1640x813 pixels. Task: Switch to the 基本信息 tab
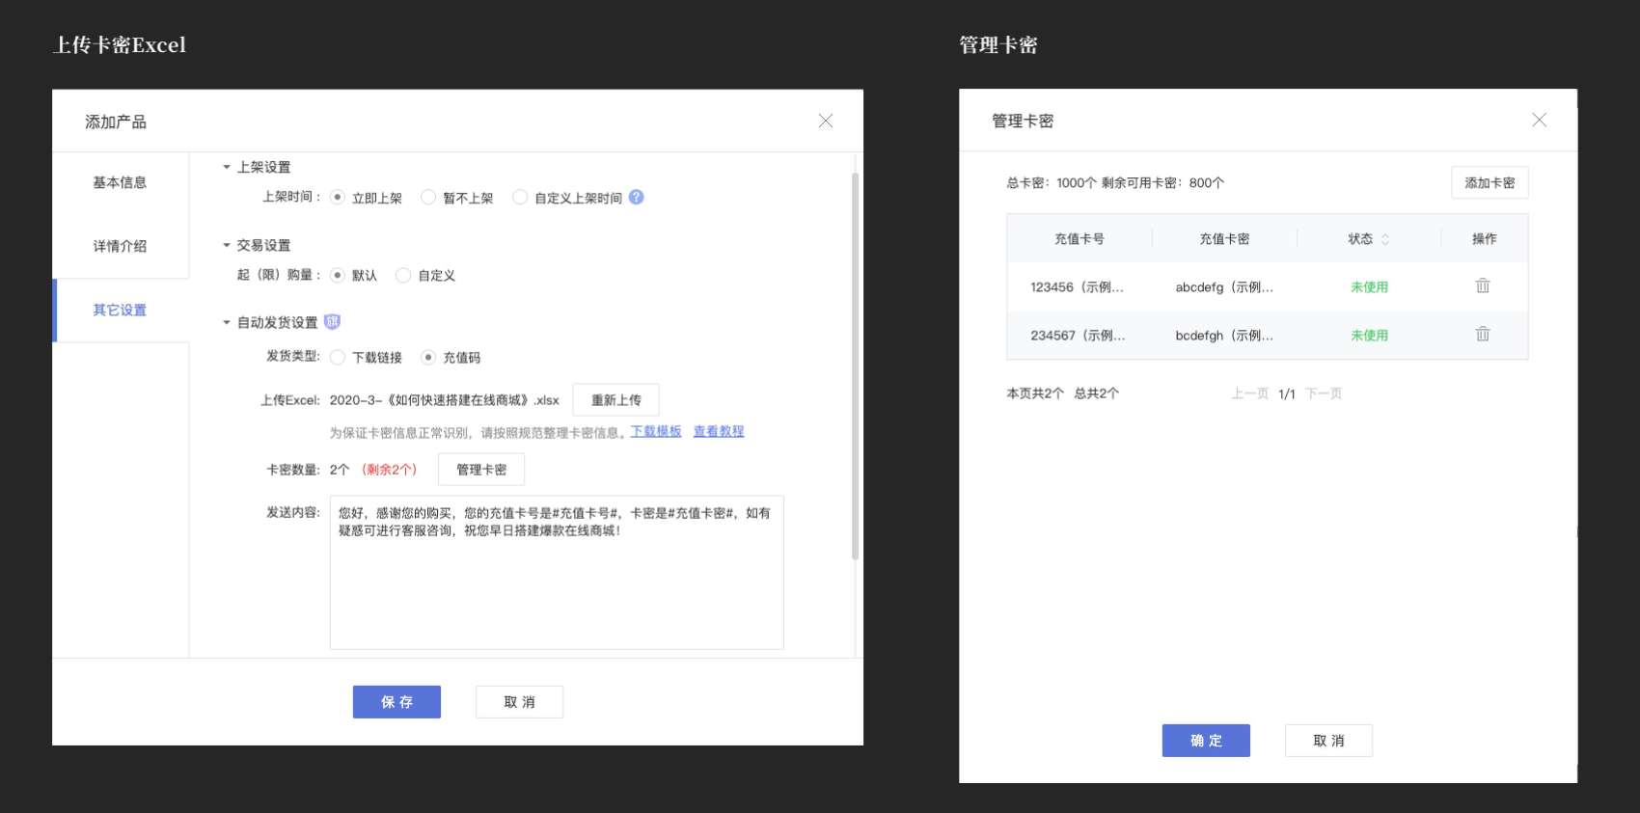click(121, 183)
